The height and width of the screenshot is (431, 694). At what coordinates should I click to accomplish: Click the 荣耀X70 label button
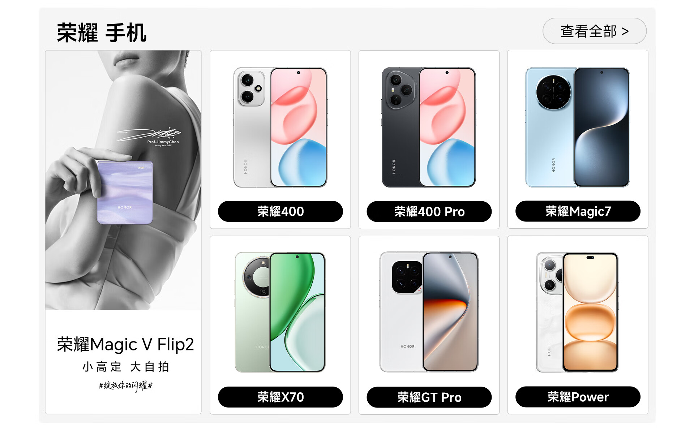(x=280, y=397)
